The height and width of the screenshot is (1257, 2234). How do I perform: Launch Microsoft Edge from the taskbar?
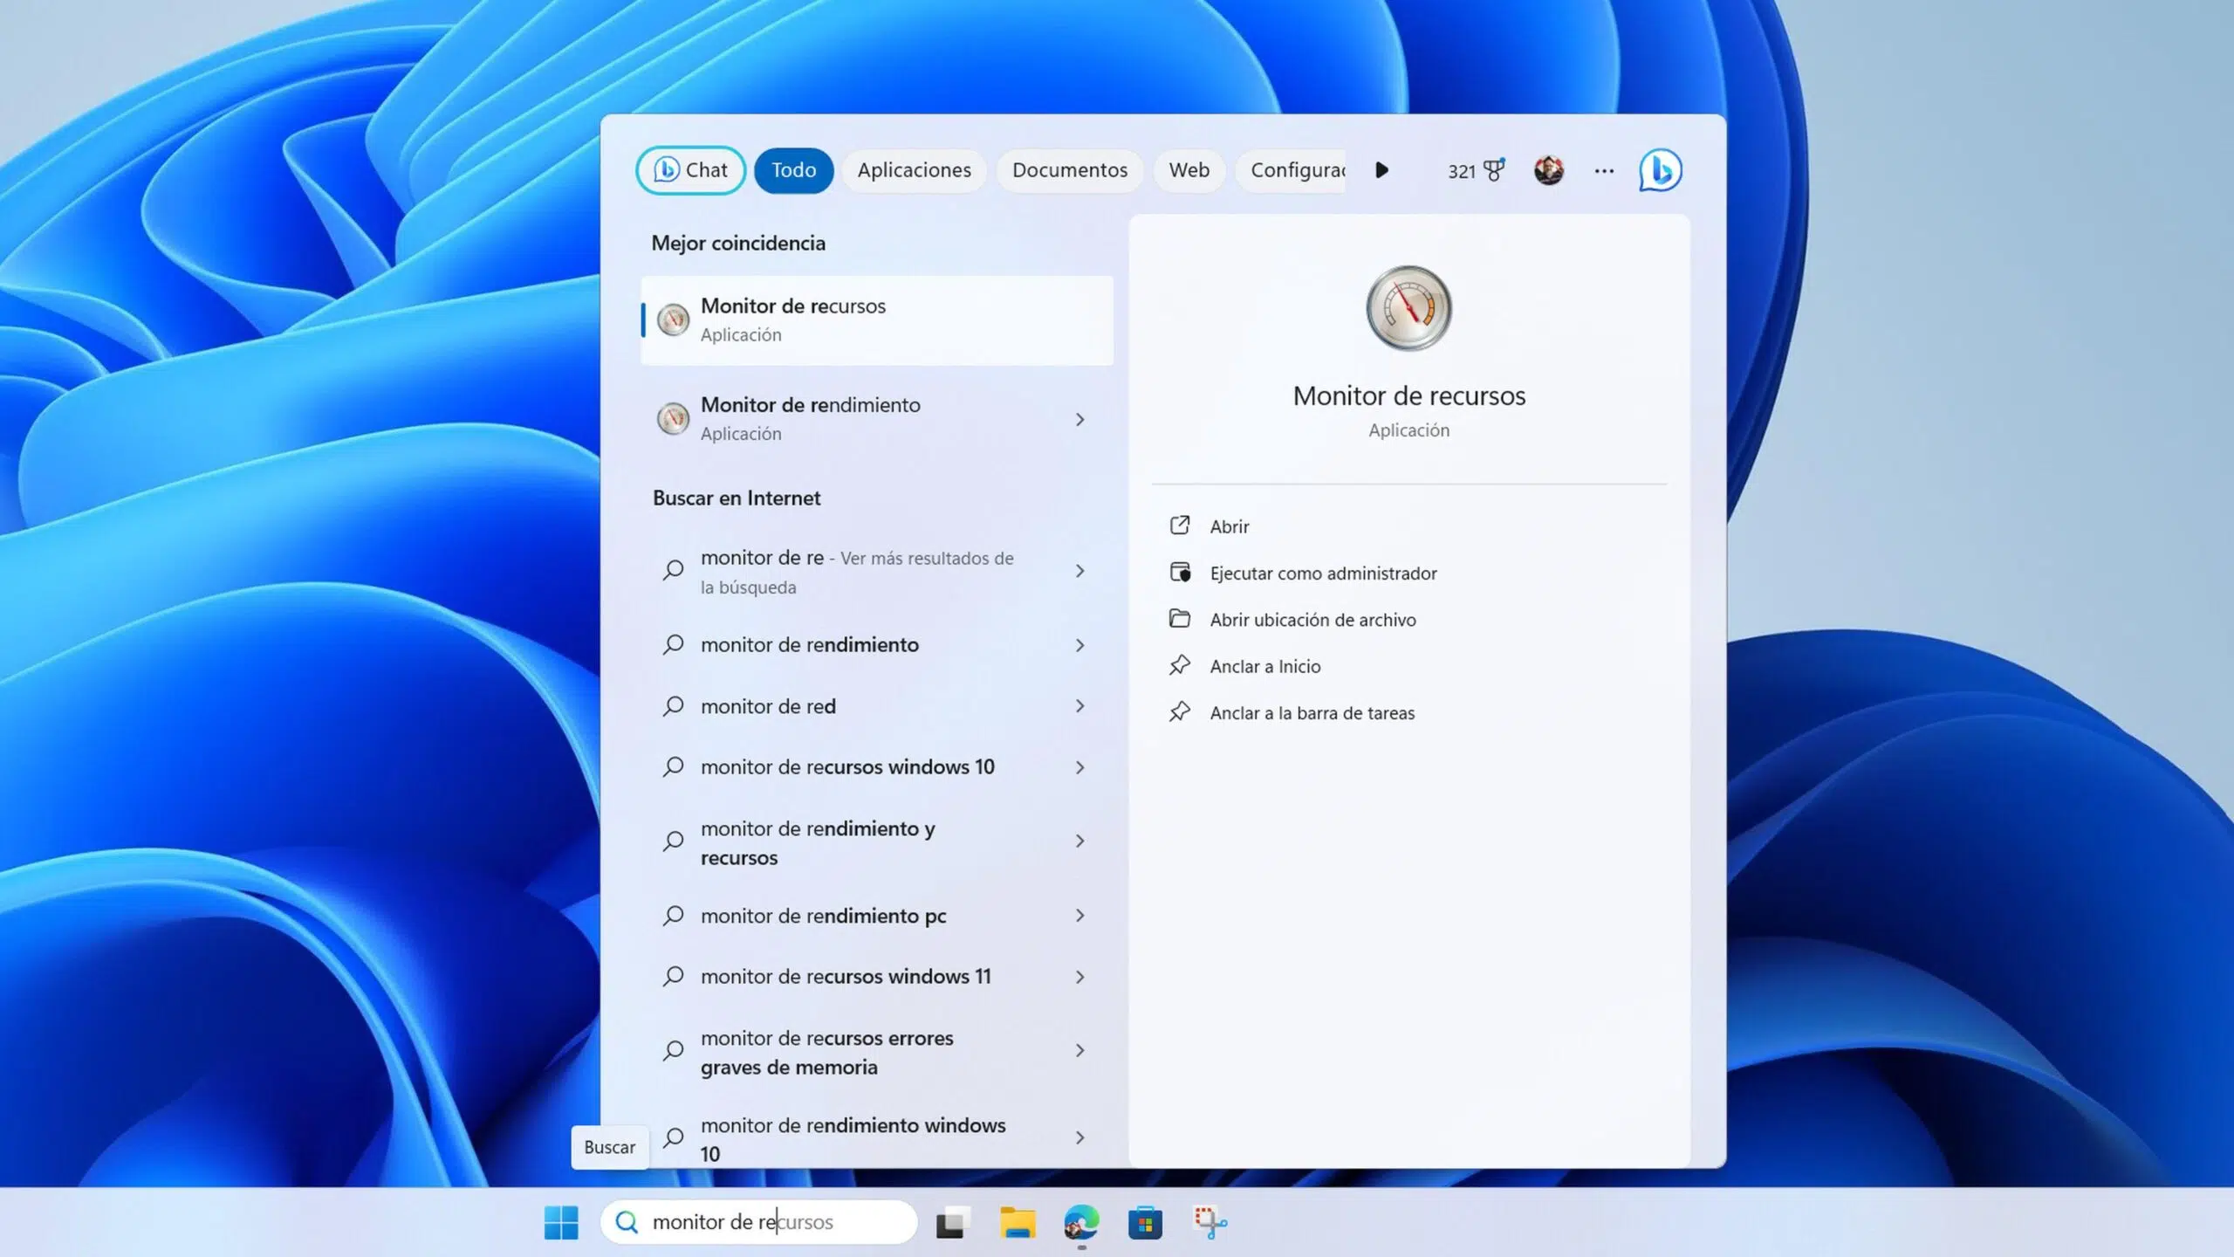pos(1080,1222)
